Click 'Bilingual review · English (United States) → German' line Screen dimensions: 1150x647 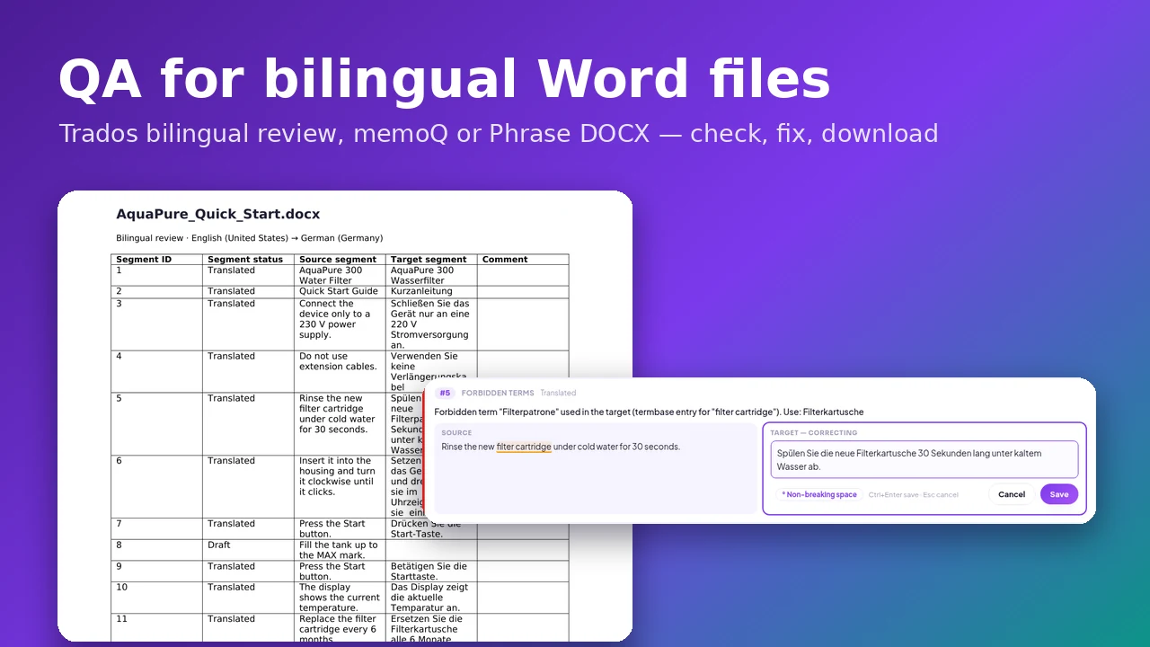click(x=250, y=238)
